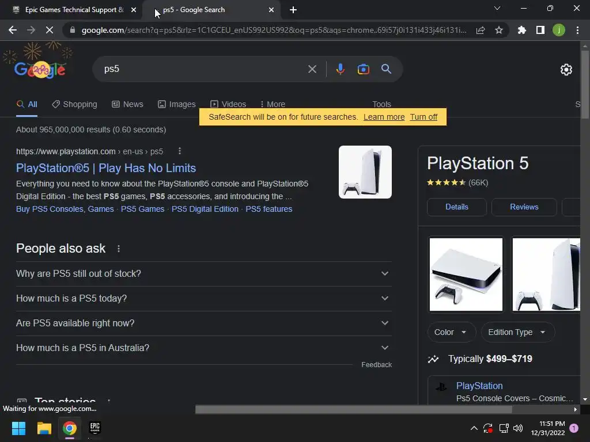590x442 pixels.
Task: Start voice search with microphone icon
Action: point(340,69)
